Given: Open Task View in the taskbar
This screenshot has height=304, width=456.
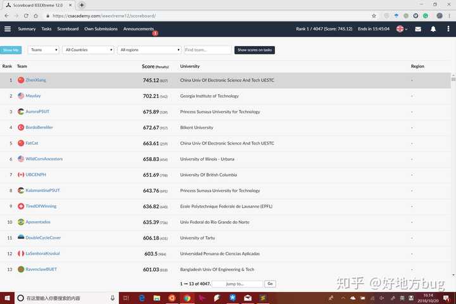Looking at the screenshot, I should coord(126,298).
